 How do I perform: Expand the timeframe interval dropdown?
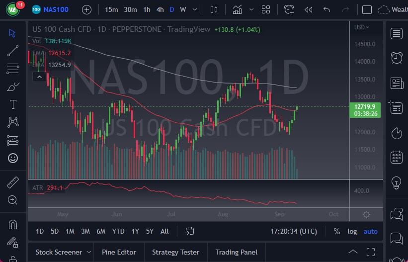(195, 10)
